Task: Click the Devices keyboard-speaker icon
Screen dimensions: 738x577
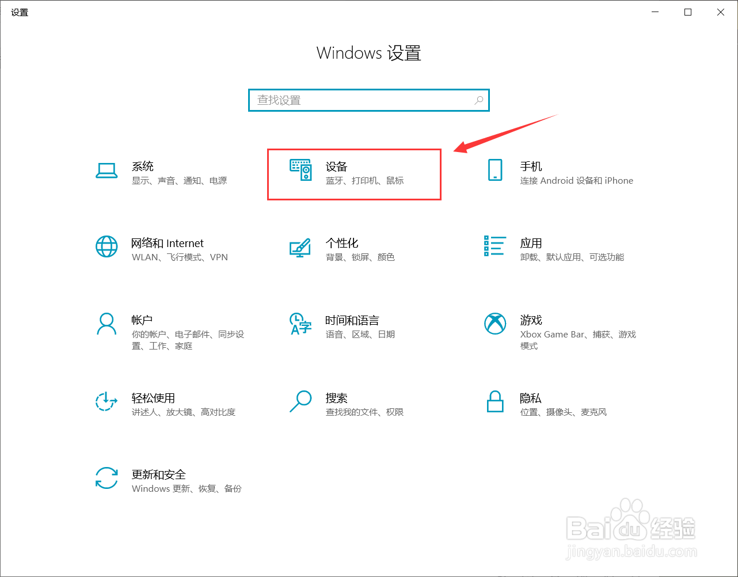Action: 300,170
